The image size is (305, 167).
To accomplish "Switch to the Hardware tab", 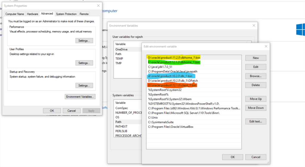I will (x=32, y=14).
